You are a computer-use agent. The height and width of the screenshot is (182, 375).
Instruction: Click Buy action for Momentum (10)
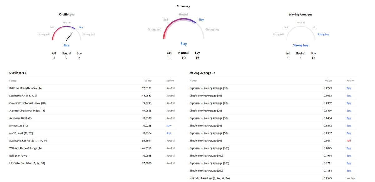coord(168,126)
